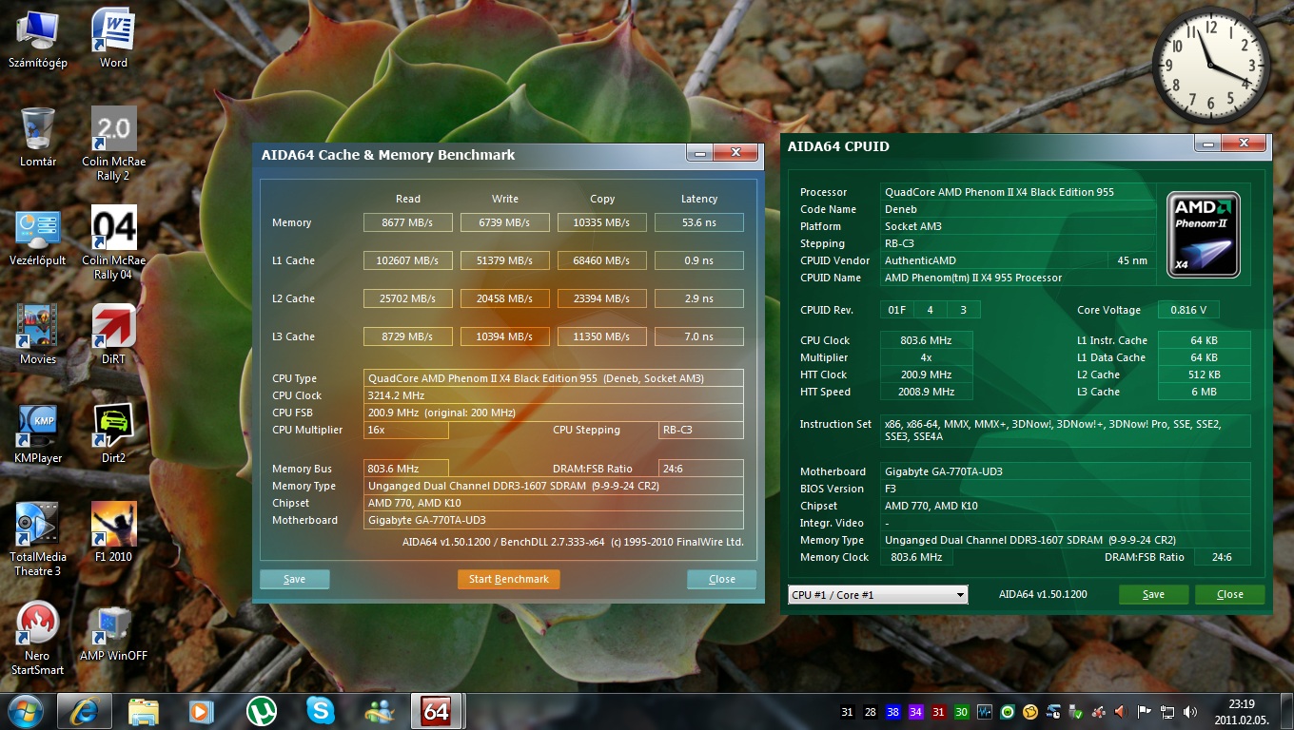The height and width of the screenshot is (730, 1294).
Task: Click the system monitor graph tray icon
Action: point(984,712)
